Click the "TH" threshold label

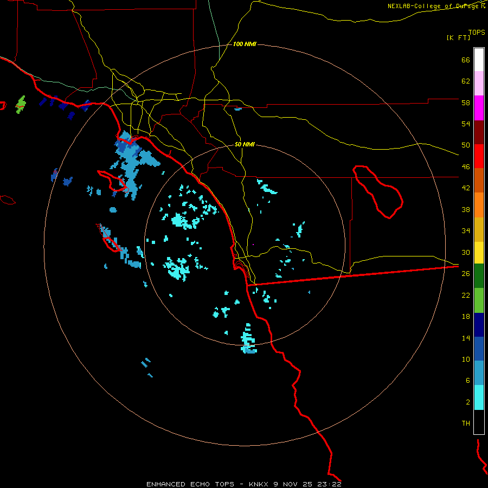point(466,423)
